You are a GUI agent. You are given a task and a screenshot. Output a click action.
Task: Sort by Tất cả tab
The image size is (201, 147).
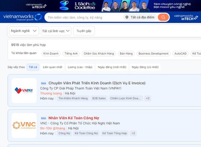33,67
